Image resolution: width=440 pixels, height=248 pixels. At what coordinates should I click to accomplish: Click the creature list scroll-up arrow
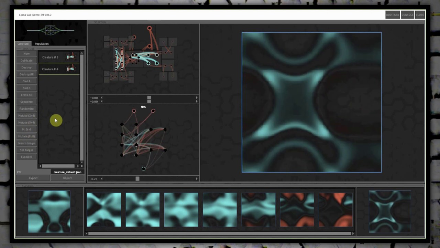pos(82,53)
